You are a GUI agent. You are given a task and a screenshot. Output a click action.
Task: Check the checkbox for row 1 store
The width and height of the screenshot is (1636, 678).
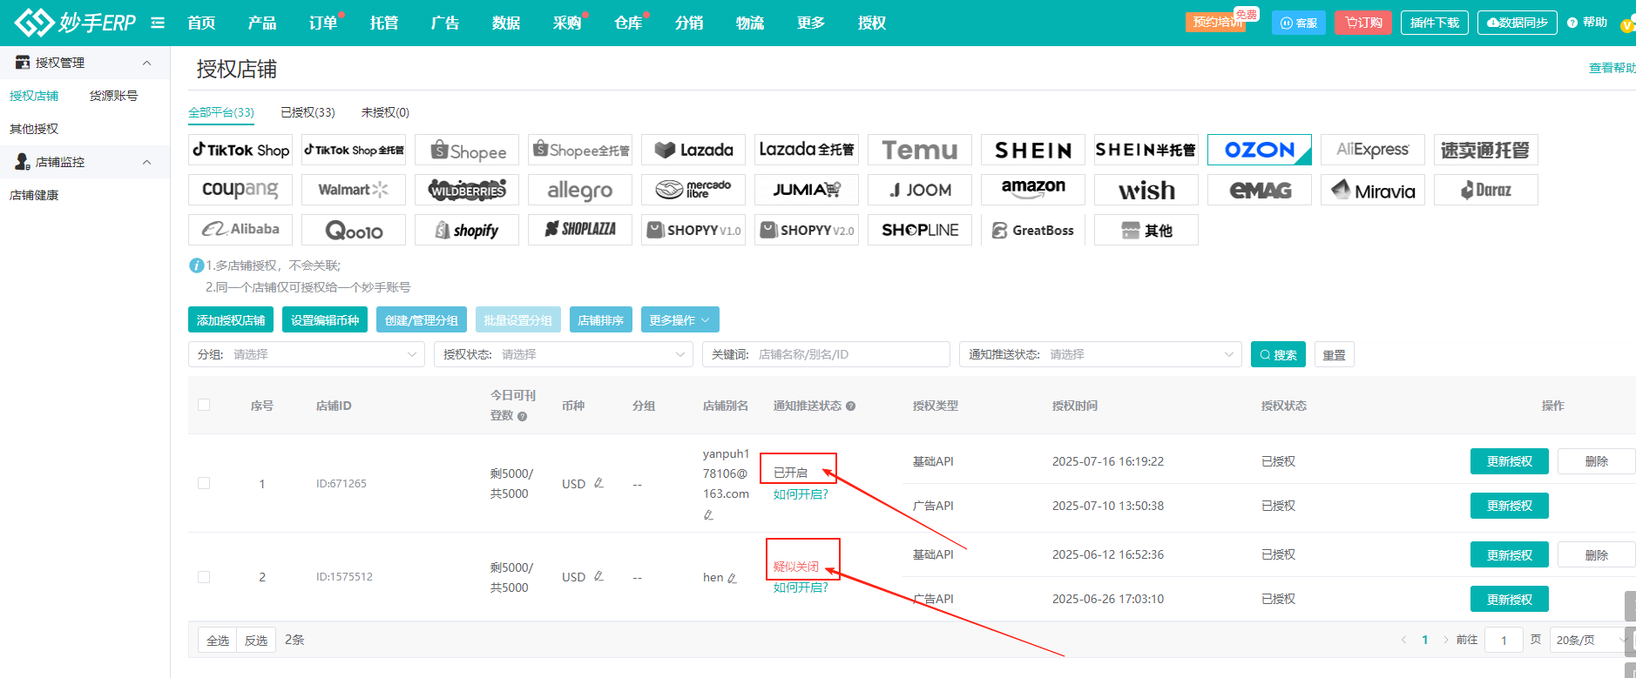pos(204,483)
